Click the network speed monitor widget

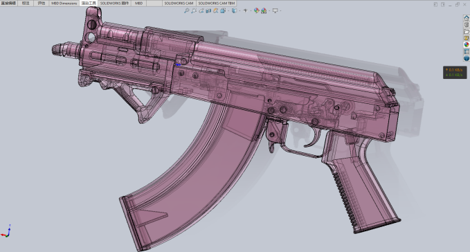pos(455,72)
